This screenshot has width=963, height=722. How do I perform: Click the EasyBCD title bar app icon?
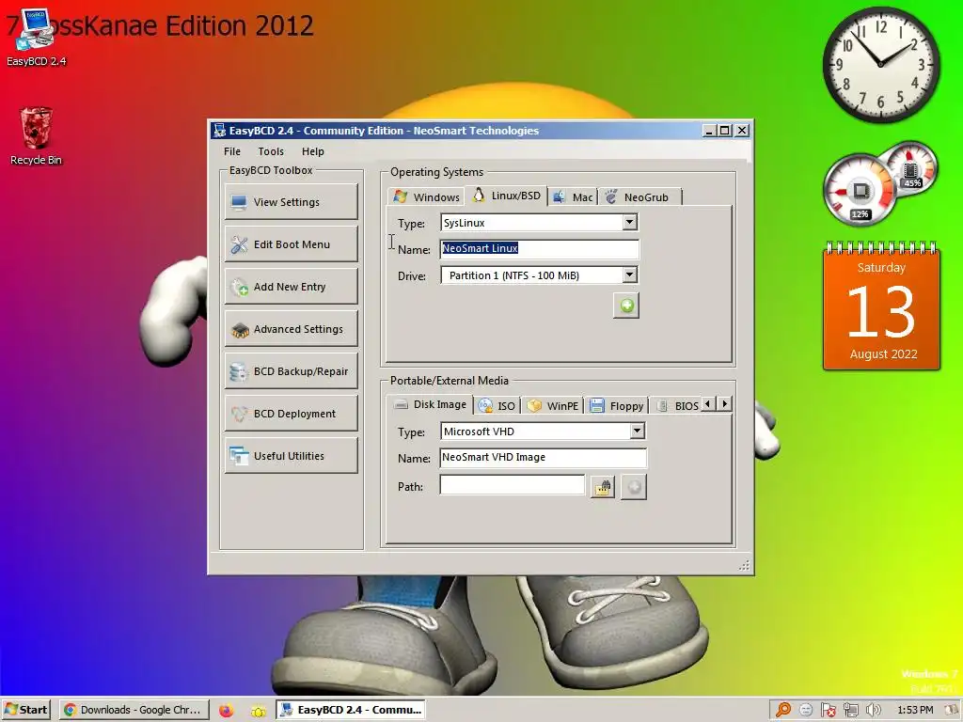point(218,130)
